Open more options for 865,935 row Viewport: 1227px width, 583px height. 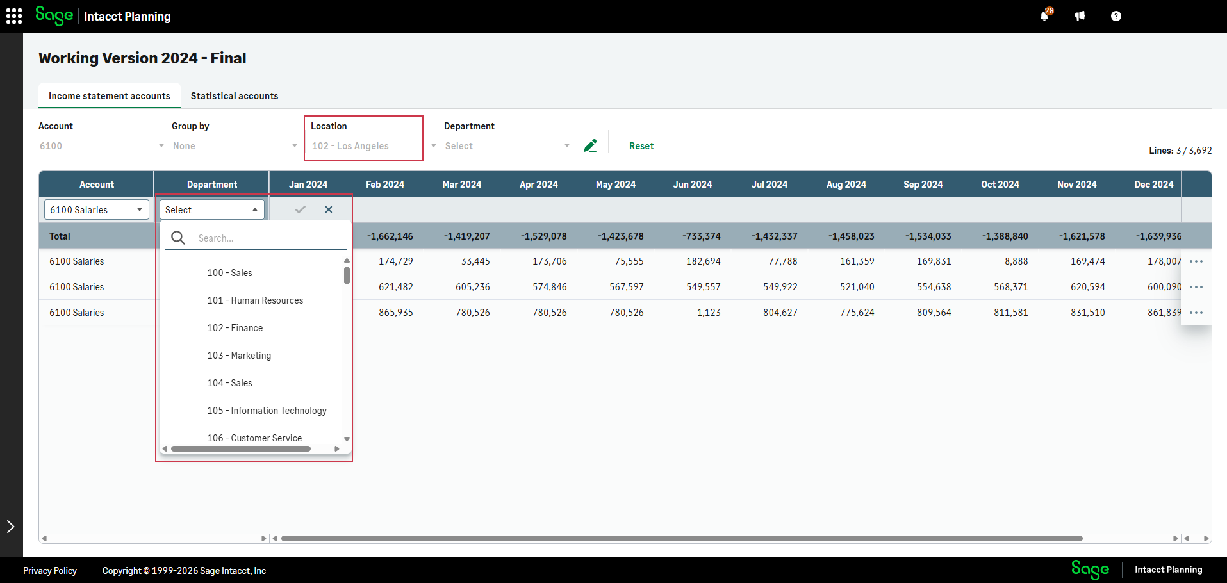(1196, 313)
